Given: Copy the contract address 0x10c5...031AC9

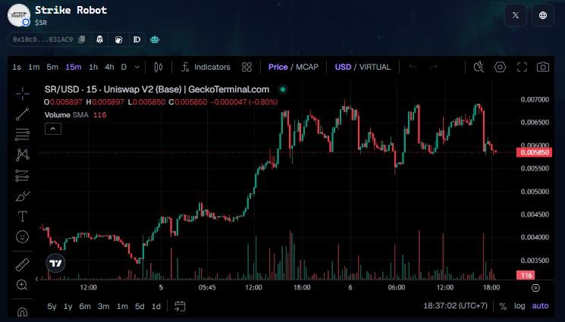Looking at the screenshot, I should coord(82,39).
